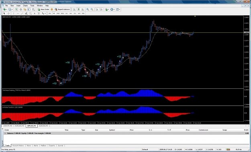Open the News terminal tab
The width and height of the screenshot is (251, 152).
[x=29, y=146]
